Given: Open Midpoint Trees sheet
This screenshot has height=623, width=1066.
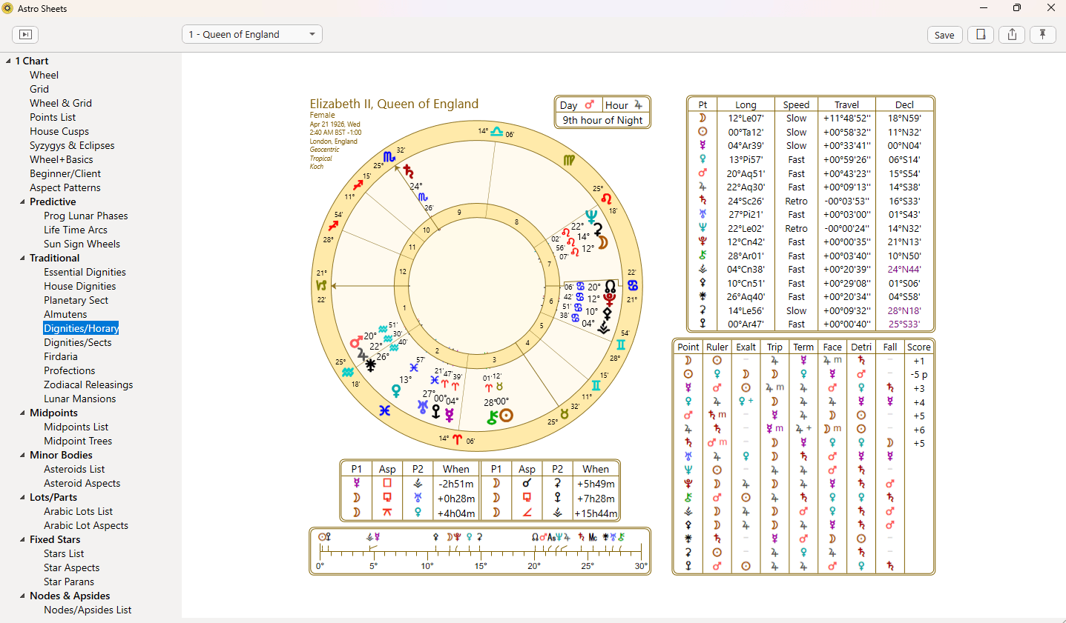Looking at the screenshot, I should click(x=78, y=441).
